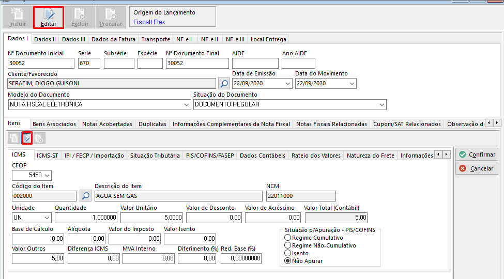This screenshot has height=279, width=504.
Task: Open the Transporte tab
Action: tap(156, 39)
